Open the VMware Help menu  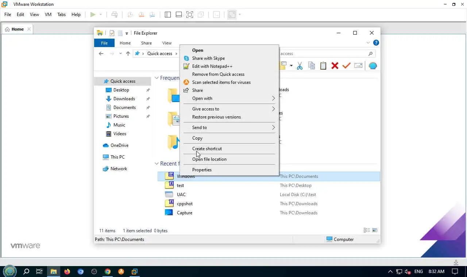click(76, 15)
